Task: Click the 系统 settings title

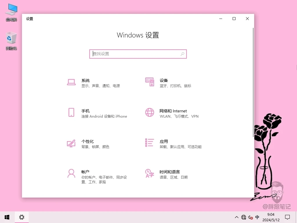Action: pos(86,80)
